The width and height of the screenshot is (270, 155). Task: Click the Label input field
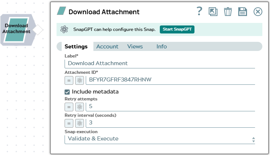(x=159, y=64)
